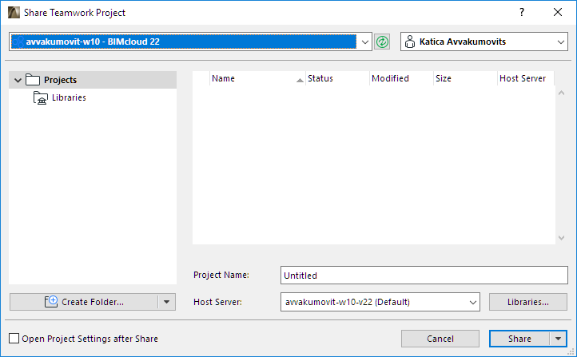The width and height of the screenshot is (577, 357).
Task: Close the Share Teamwork Project dialog
Action: 558,12
